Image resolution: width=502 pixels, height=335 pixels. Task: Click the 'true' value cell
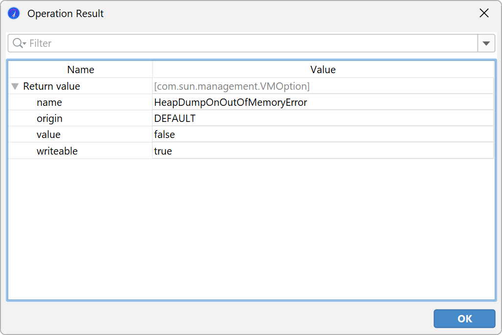163,151
